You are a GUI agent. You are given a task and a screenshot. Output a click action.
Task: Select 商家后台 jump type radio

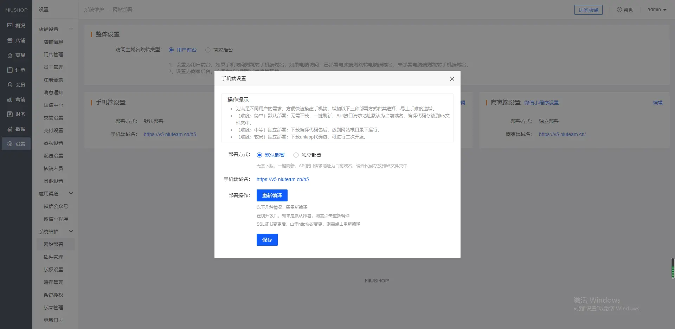(208, 50)
